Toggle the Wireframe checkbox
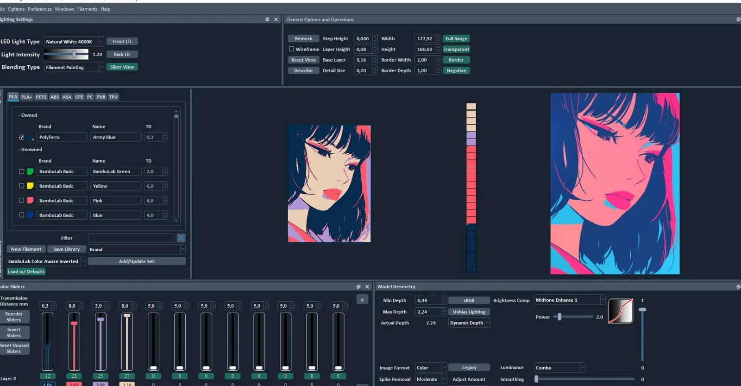Screen dimensions: 741x386 (x=291, y=49)
